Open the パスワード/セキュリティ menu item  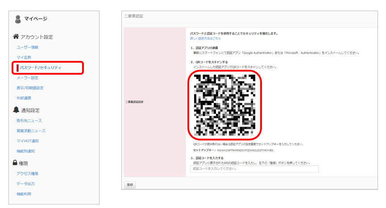tap(41, 68)
